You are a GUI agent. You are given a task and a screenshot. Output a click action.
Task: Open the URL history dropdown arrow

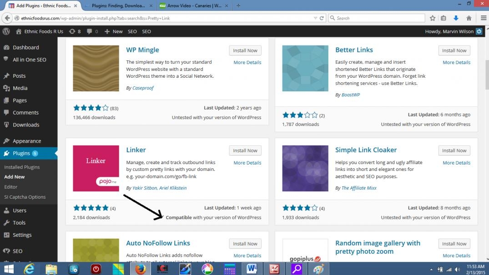[x=315, y=18]
